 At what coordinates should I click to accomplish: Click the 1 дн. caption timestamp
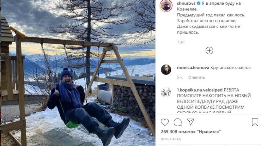(x=181, y=42)
